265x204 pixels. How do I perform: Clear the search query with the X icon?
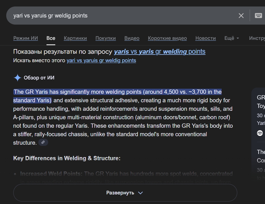pyautogui.click(x=241, y=16)
